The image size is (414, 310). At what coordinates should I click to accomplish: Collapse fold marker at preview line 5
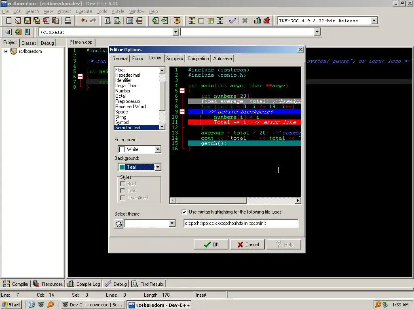coord(182,91)
